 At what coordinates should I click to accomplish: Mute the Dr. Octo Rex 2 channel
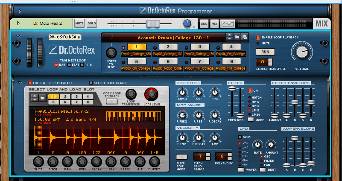[x=79, y=23]
